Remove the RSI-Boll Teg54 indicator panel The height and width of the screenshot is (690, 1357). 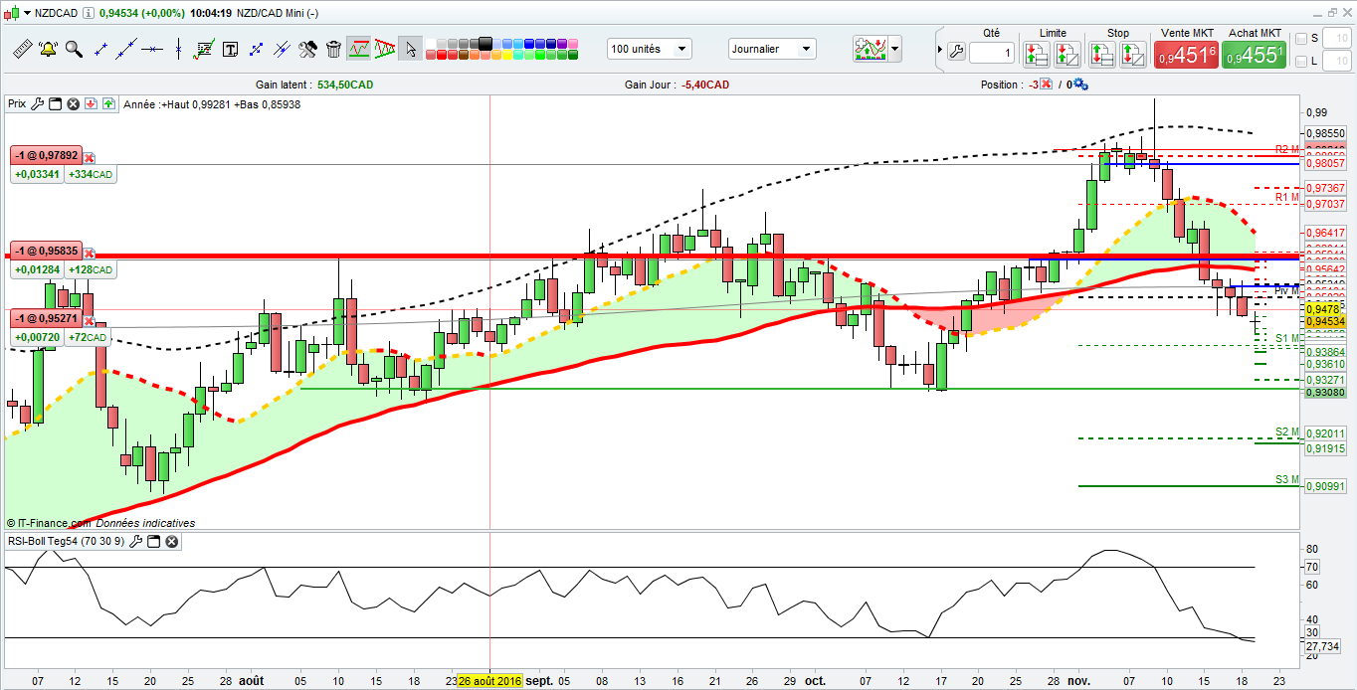tap(172, 541)
